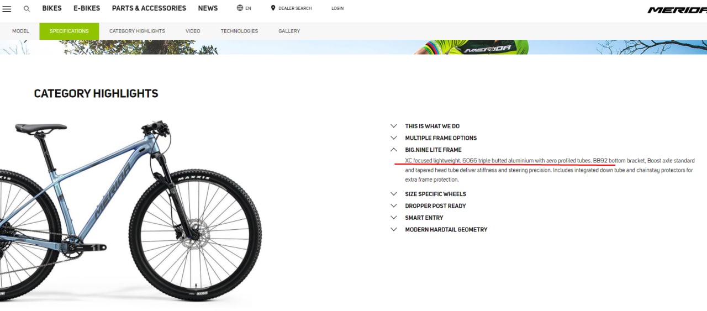Expand DROPPER POST READY chevron
The height and width of the screenshot is (311, 707).
tap(394, 205)
